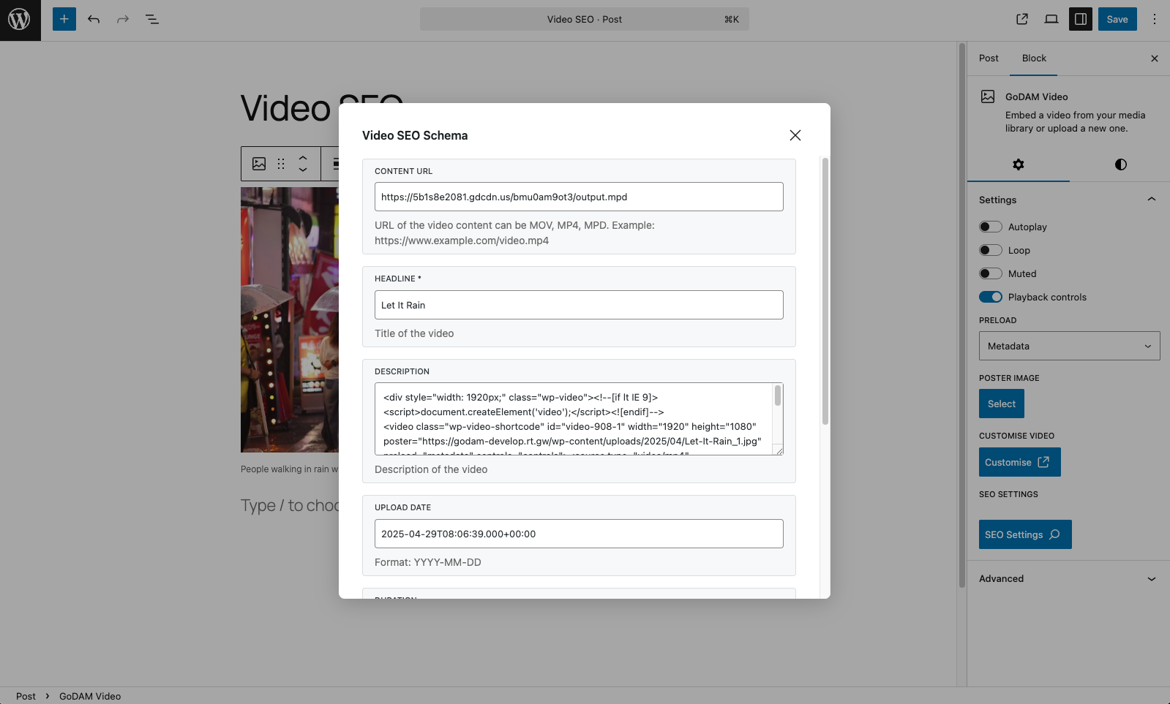Click the GoDAM Video block icon in sidebar
This screenshot has height=704, width=1170.
[x=988, y=96]
